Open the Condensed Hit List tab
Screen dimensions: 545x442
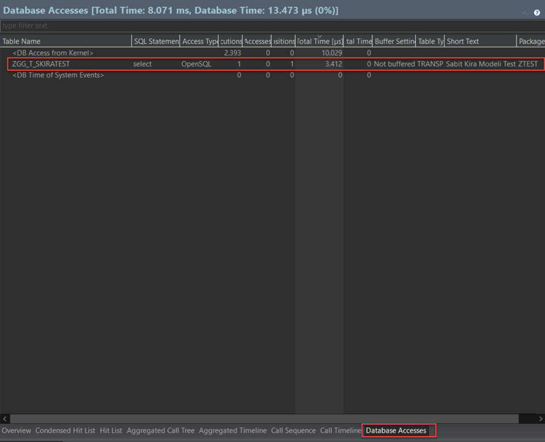click(x=65, y=430)
